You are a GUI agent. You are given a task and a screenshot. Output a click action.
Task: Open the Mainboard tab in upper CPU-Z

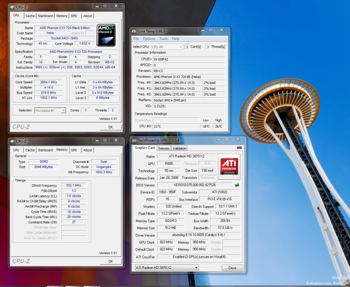pyautogui.click(x=45, y=16)
